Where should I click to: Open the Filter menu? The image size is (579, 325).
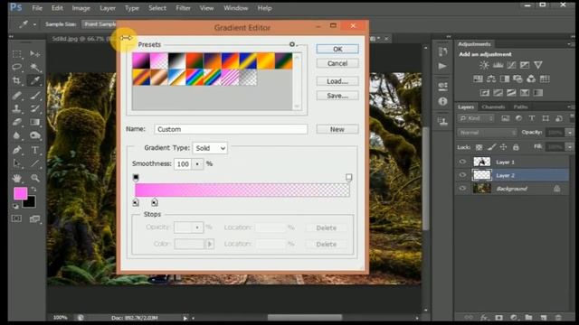(183, 8)
